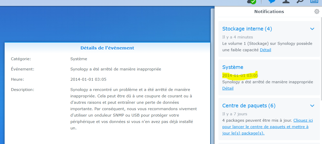
Task: Open Détail link under Système notification
Action: coord(228,88)
